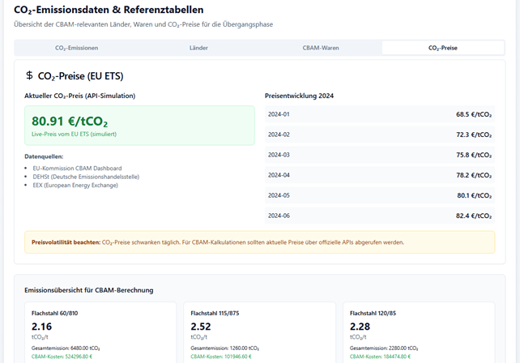520x363 pixels.
Task: Select the 2024-06 price row
Action: pos(379,216)
